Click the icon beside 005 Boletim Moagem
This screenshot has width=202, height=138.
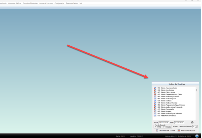tap(155, 112)
